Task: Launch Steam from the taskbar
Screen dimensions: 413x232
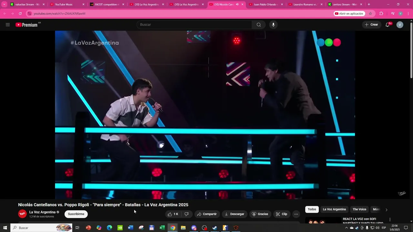Action: click(215, 228)
